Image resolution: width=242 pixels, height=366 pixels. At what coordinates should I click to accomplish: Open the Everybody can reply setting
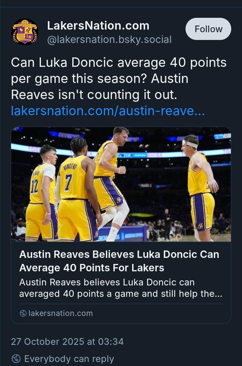[69, 359]
